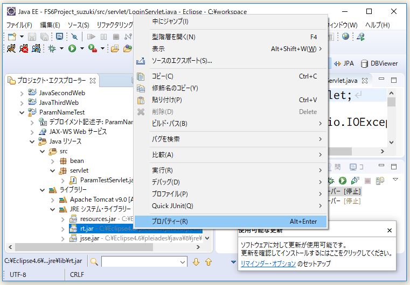
Task: Open the ファイル(F) menu
Action: 19,25
